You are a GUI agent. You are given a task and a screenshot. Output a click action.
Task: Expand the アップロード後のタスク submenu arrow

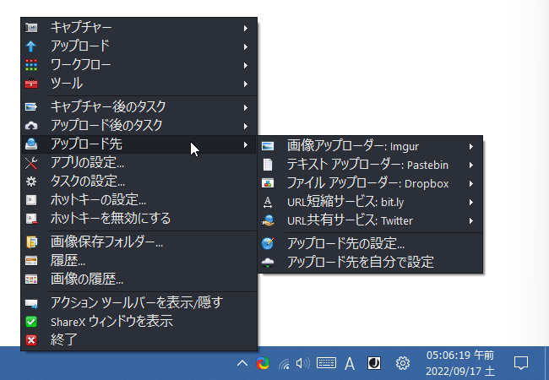pyautogui.click(x=246, y=126)
